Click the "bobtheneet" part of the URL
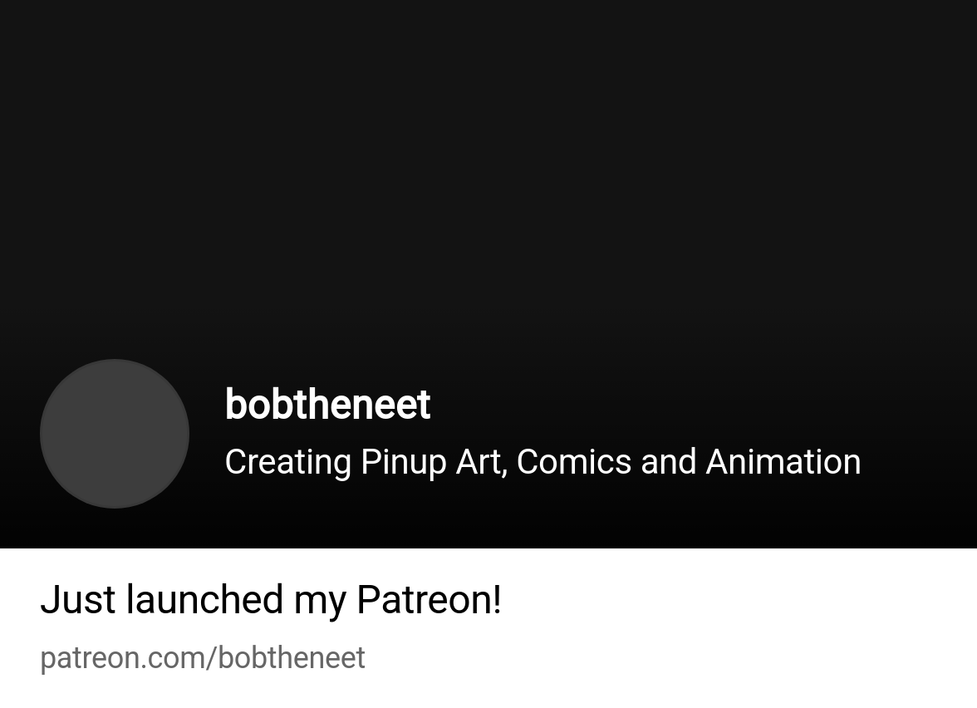This screenshot has width=977, height=708. pyautogui.click(x=292, y=658)
